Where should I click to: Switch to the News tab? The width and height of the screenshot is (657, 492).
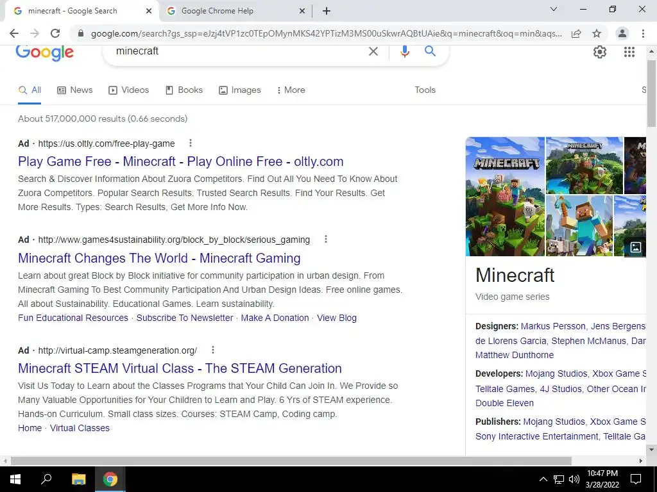pos(75,90)
